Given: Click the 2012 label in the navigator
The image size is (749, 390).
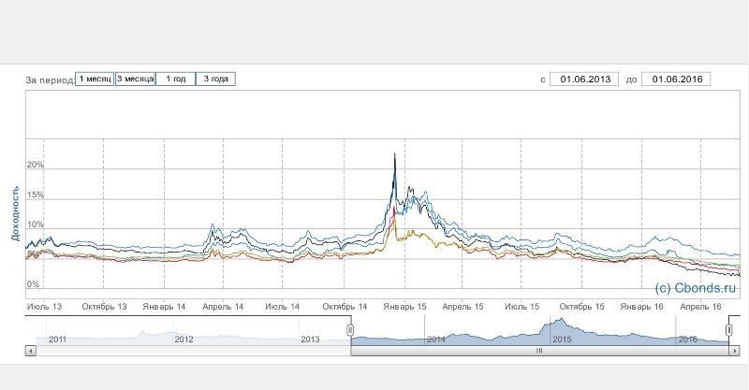Looking at the screenshot, I should click(x=184, y=339).
